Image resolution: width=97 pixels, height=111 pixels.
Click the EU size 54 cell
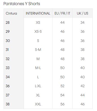pyautogui.click(x=62, y=95)
